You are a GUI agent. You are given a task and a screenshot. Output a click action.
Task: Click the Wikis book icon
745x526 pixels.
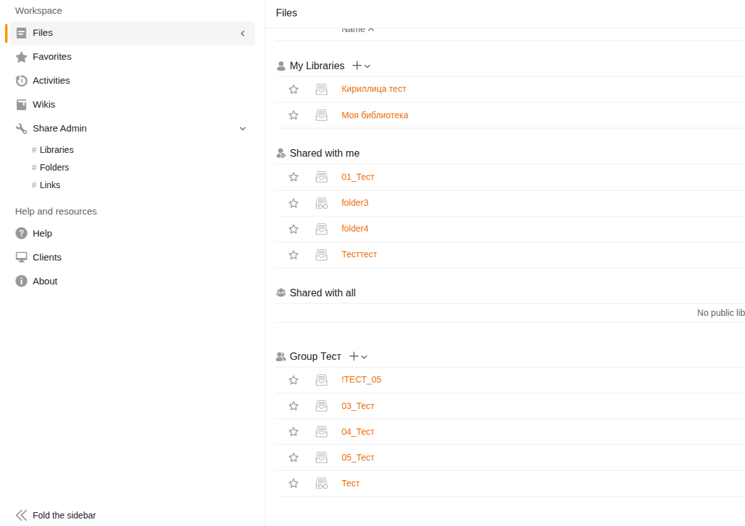(x=21, y=104)
